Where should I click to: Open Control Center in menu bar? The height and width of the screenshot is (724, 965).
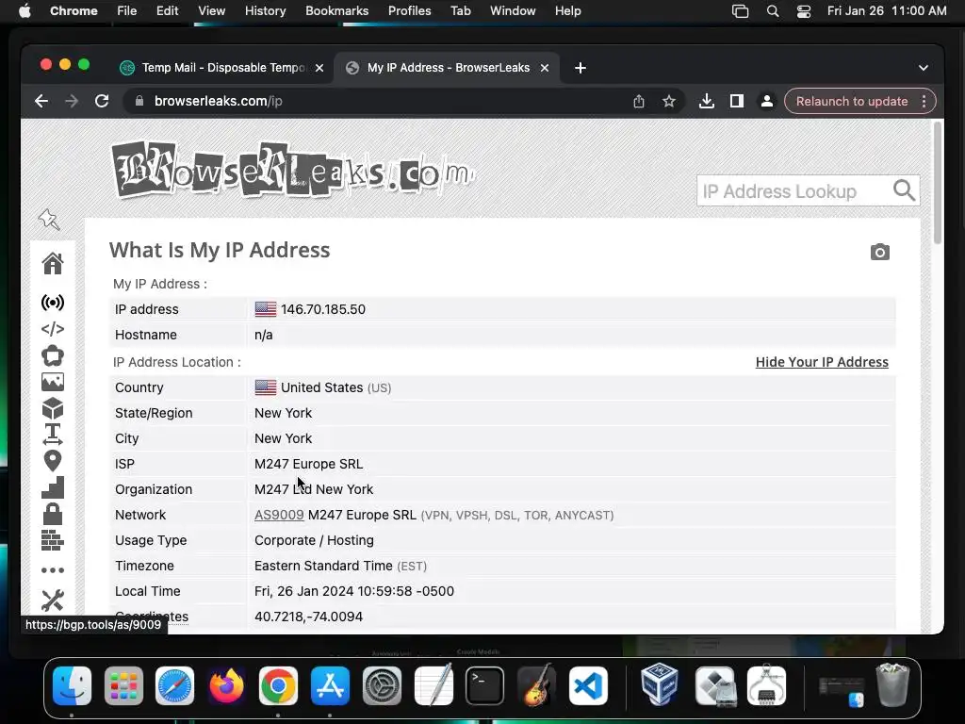(803, 11)
